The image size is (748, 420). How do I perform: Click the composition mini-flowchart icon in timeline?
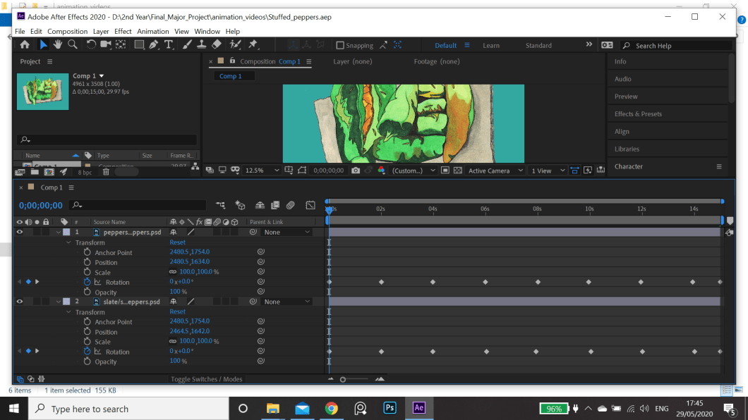[x=220, y=205]
